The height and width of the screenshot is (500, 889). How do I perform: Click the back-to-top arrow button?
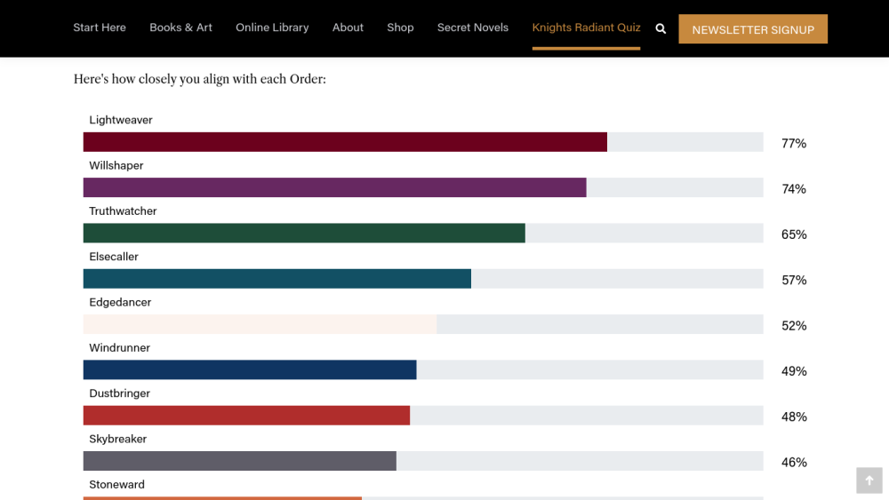pos(869,480)
